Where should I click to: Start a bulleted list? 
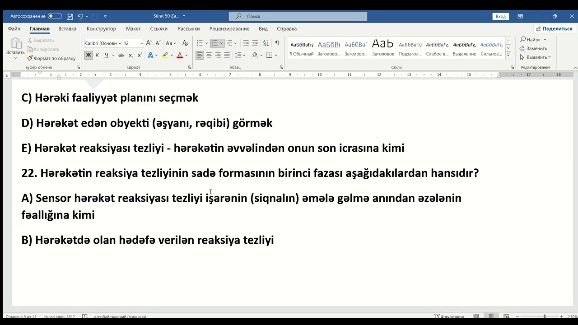(x=200, y=43)
